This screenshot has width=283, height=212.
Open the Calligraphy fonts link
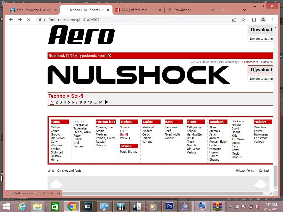[194, 127]
